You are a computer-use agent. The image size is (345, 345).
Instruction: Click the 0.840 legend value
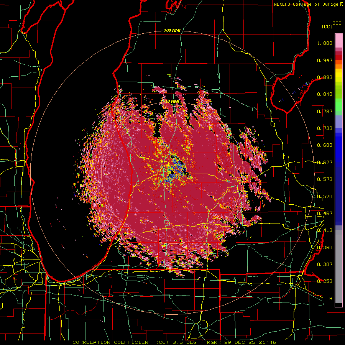[325, 94]
